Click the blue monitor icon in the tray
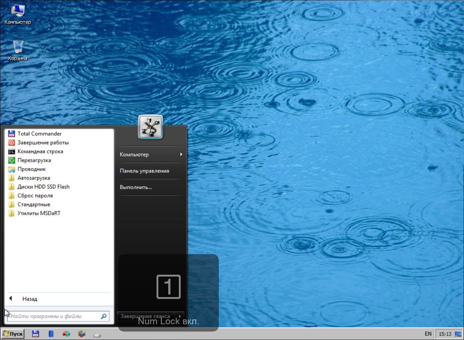This screenshot has width=464, height=340. point(458,334)
